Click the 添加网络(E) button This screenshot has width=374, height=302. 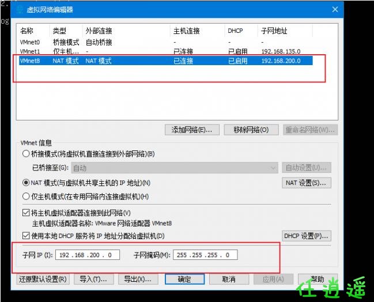(x=192, y=130)
